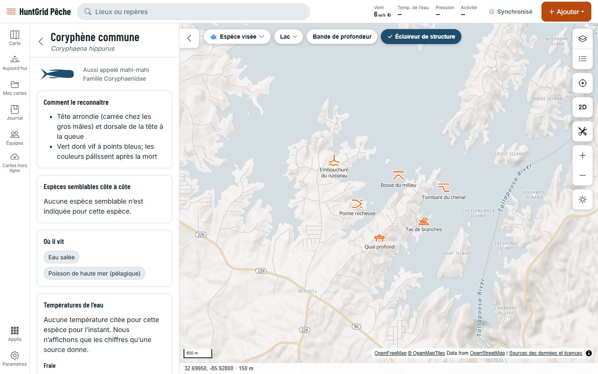Open the Équipes section
598x374 pixels.
click(x=15, y=138)
